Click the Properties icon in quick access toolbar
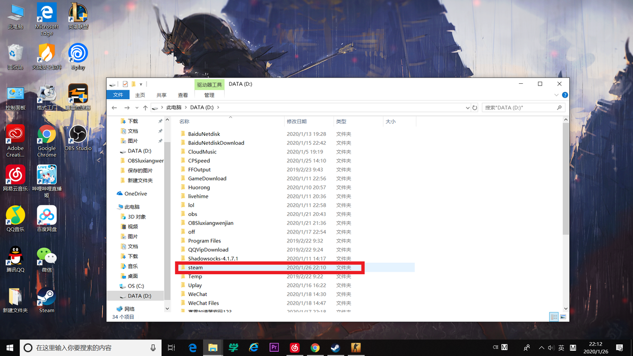The image size is (633, 356). (125, 84)
